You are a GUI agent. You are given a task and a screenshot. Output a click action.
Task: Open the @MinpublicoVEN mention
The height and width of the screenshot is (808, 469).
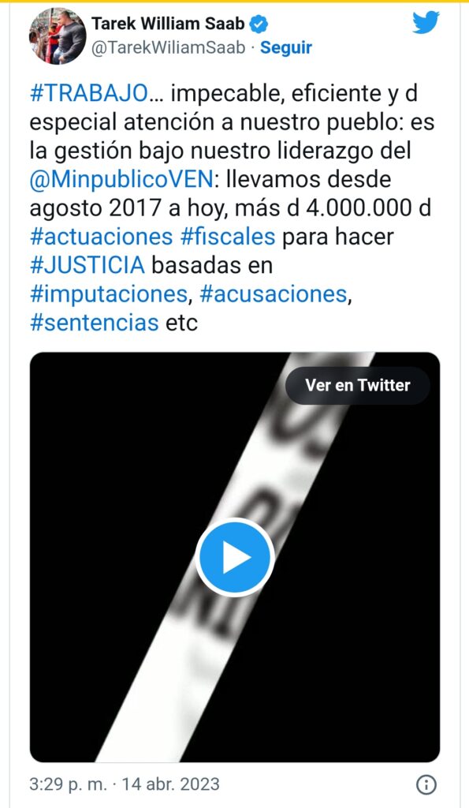[x=121, y=179]
